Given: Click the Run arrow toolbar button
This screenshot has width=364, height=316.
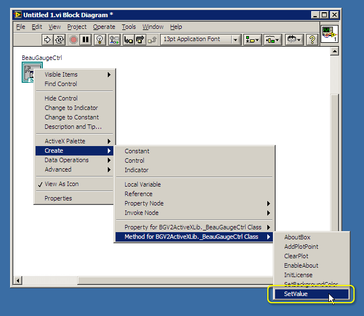Looking at the screenshot, I should pyautogui.click(x=47, y=39).
